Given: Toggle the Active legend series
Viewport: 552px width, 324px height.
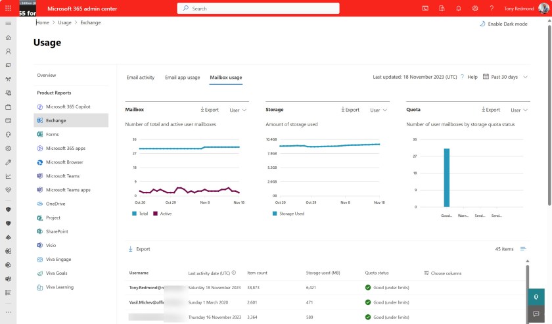Looking at the screenshot, I should (x=162, y=214).
